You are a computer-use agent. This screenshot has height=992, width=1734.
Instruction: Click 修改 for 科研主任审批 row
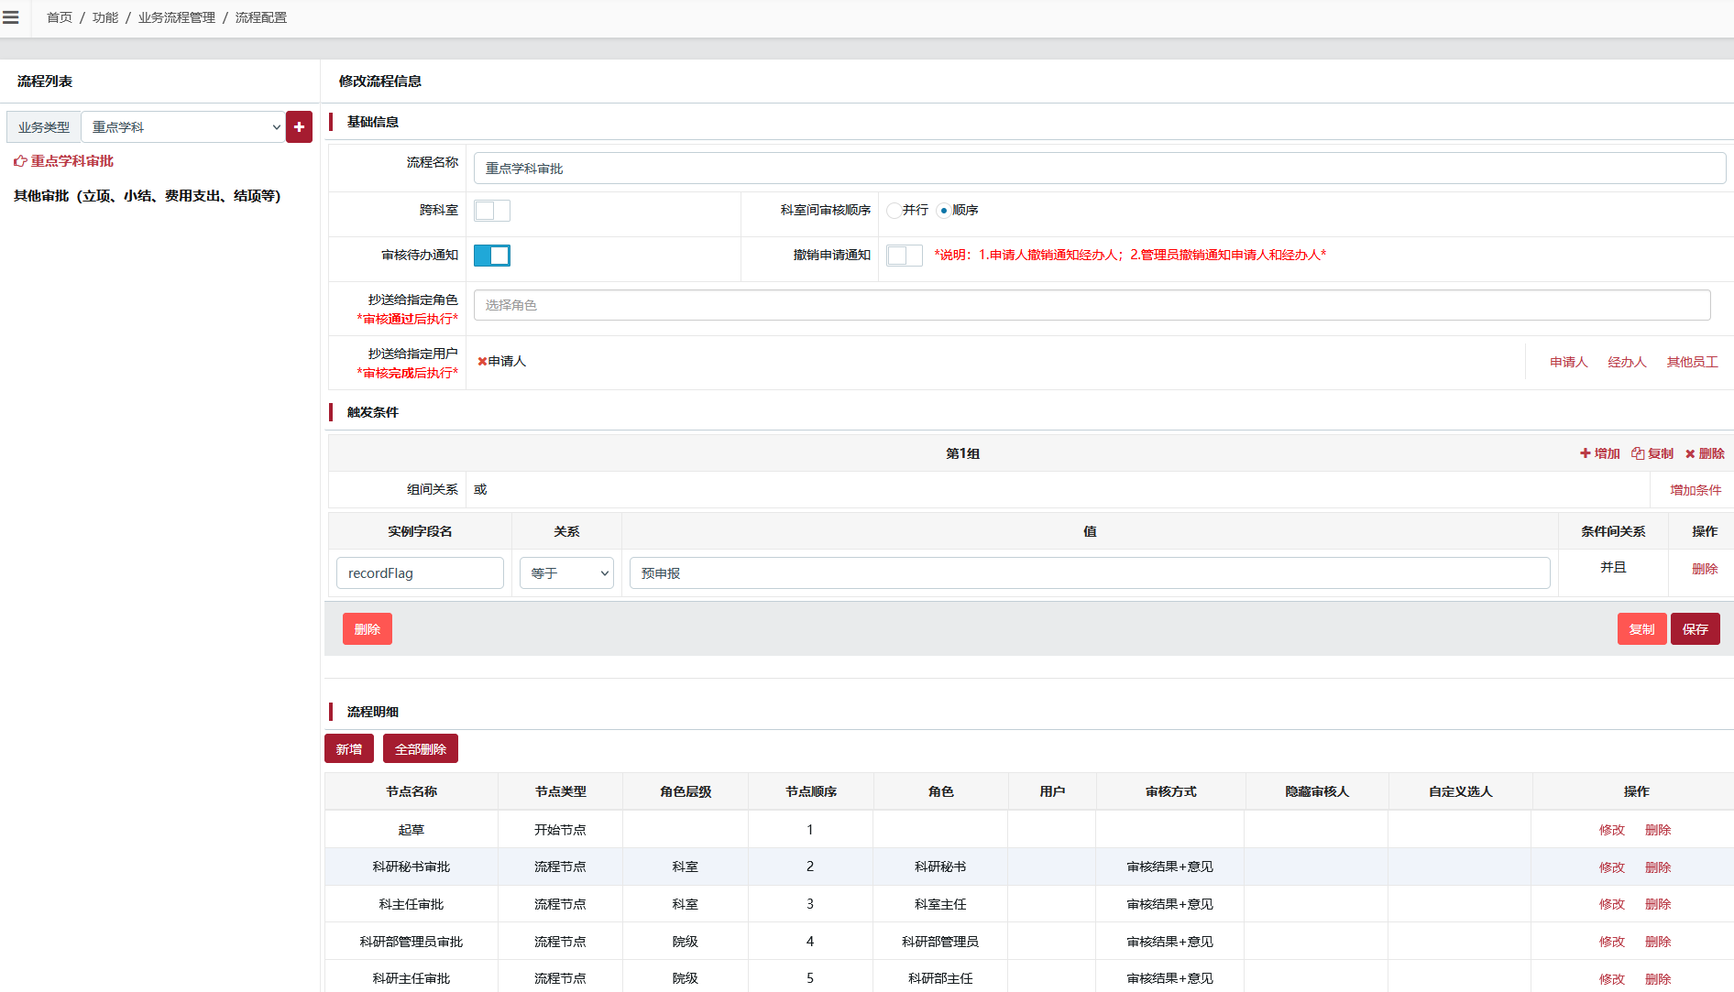1612,979
